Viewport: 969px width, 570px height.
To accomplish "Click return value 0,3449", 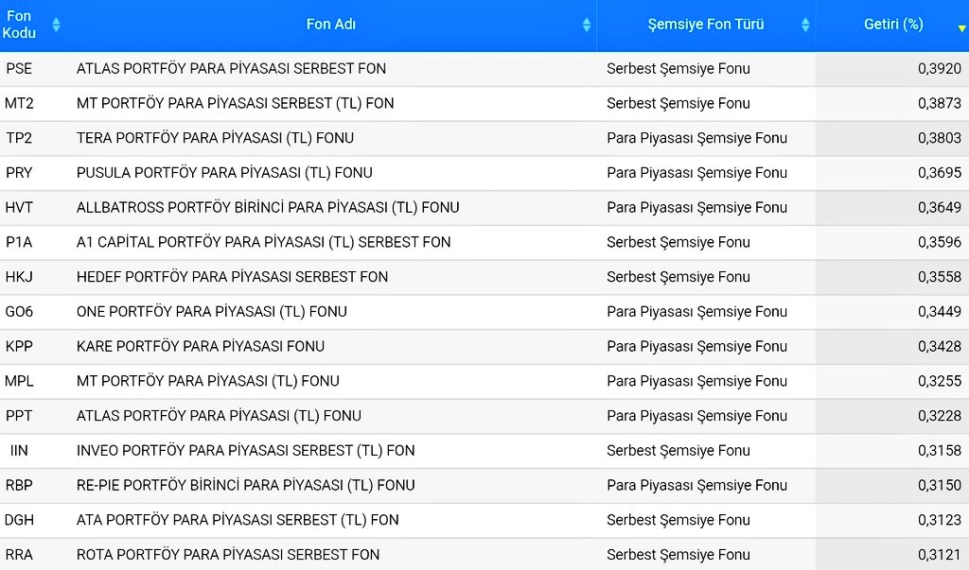I will click(940, 311).
